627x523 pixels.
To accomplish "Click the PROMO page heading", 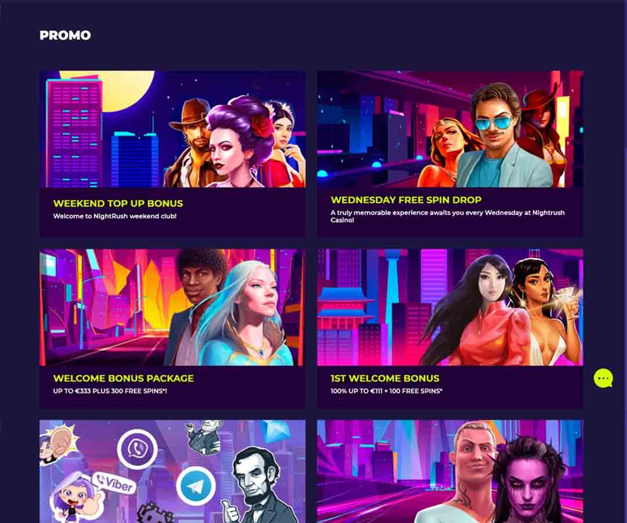I will pos(65,35).
